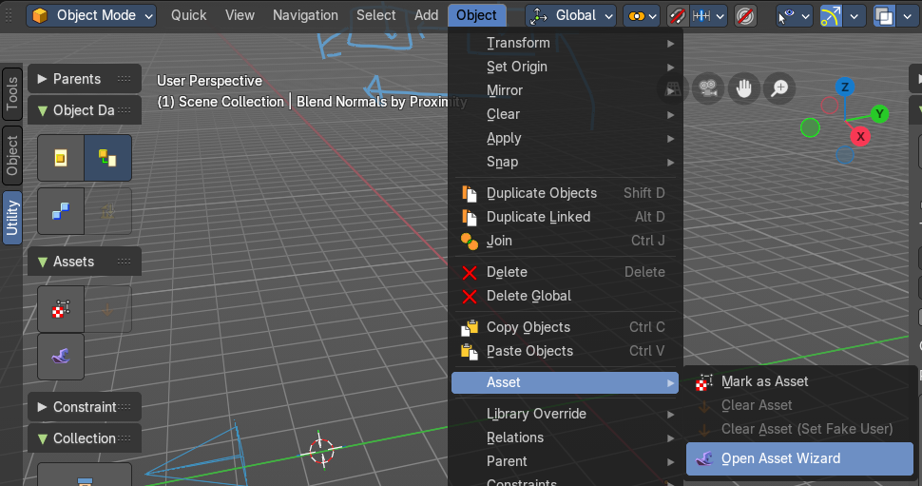Screen dimensions: 922x486
Task: Choose Open Asset Wizard in the submenu
Action: coord(799,458)
